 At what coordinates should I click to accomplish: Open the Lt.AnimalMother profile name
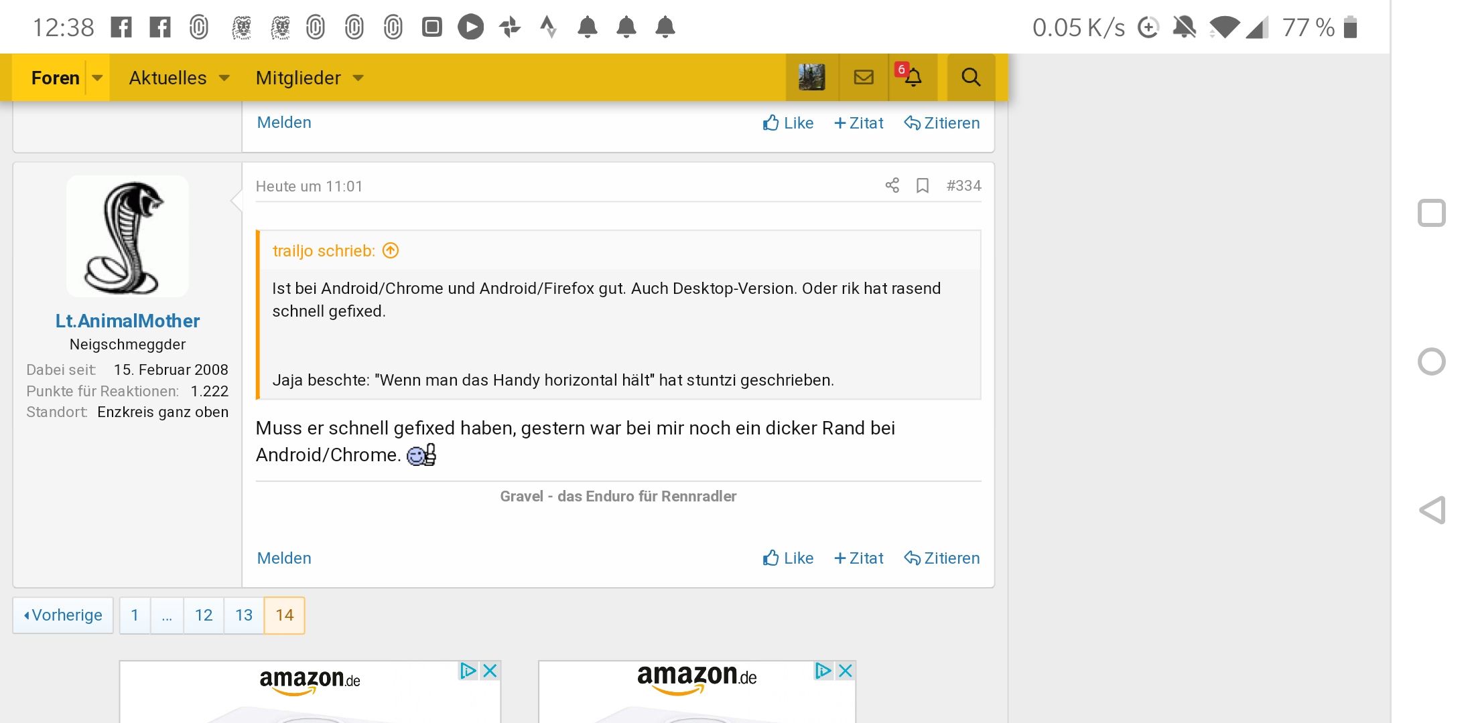pyautogui.click(x=127, y=321)
